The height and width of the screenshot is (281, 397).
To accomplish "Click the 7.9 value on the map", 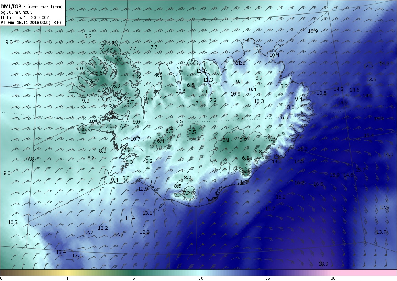I will 127,150.
